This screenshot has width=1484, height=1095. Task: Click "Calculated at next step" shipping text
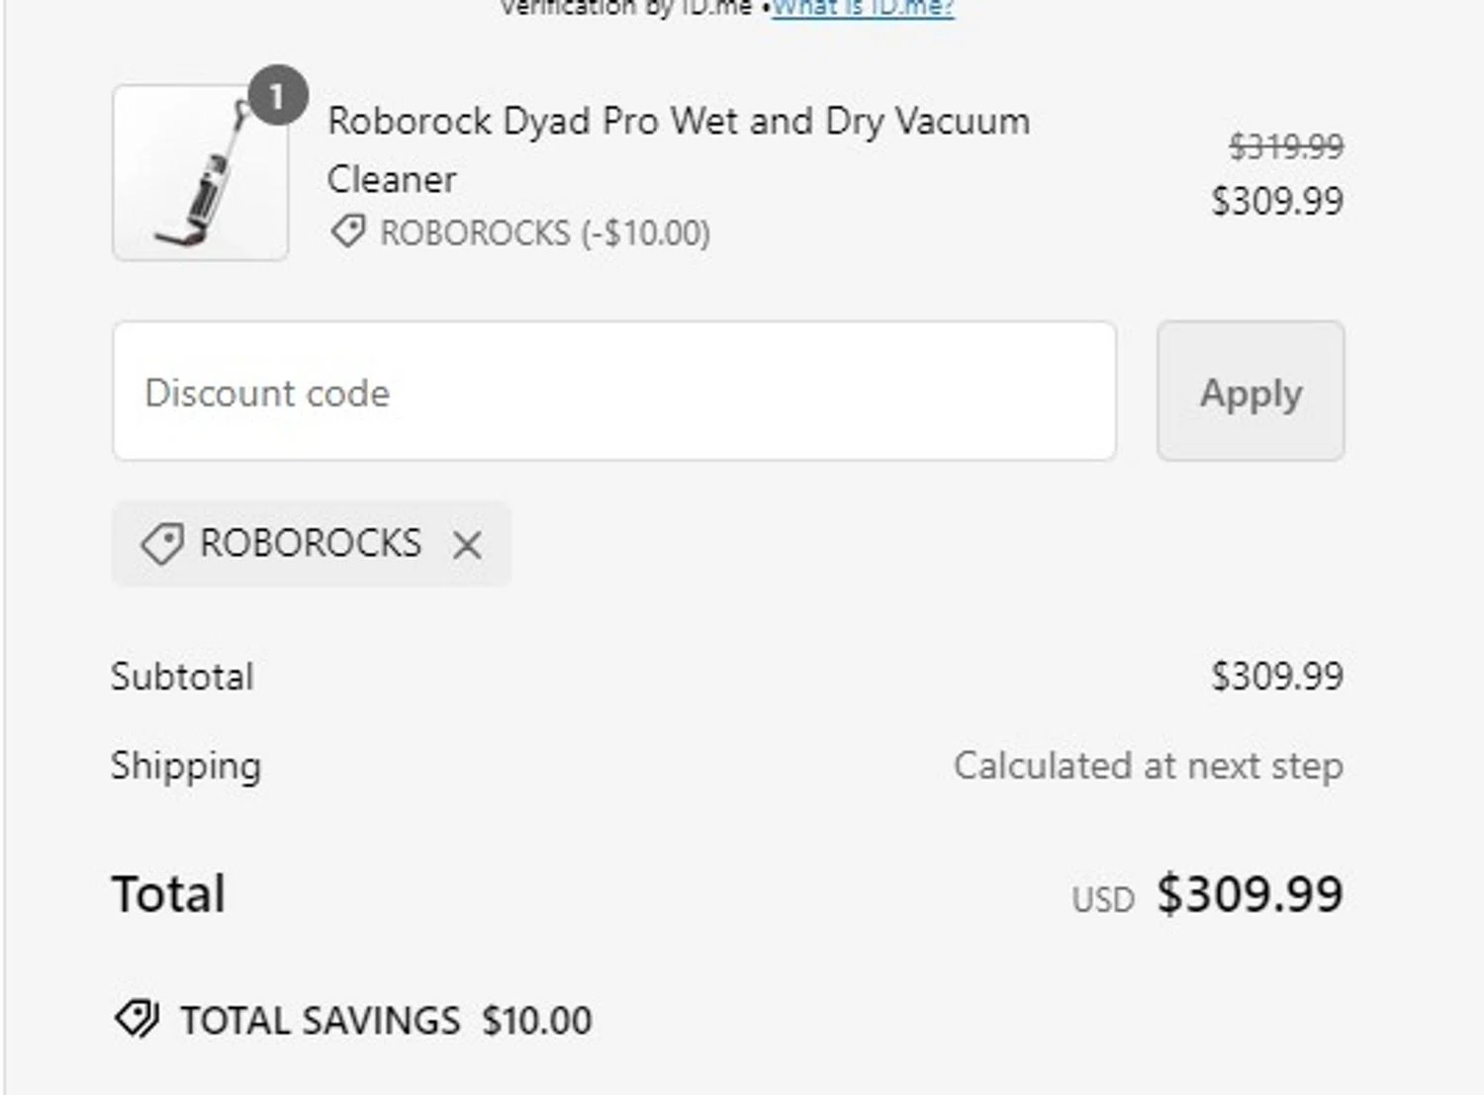point(1148,766)
